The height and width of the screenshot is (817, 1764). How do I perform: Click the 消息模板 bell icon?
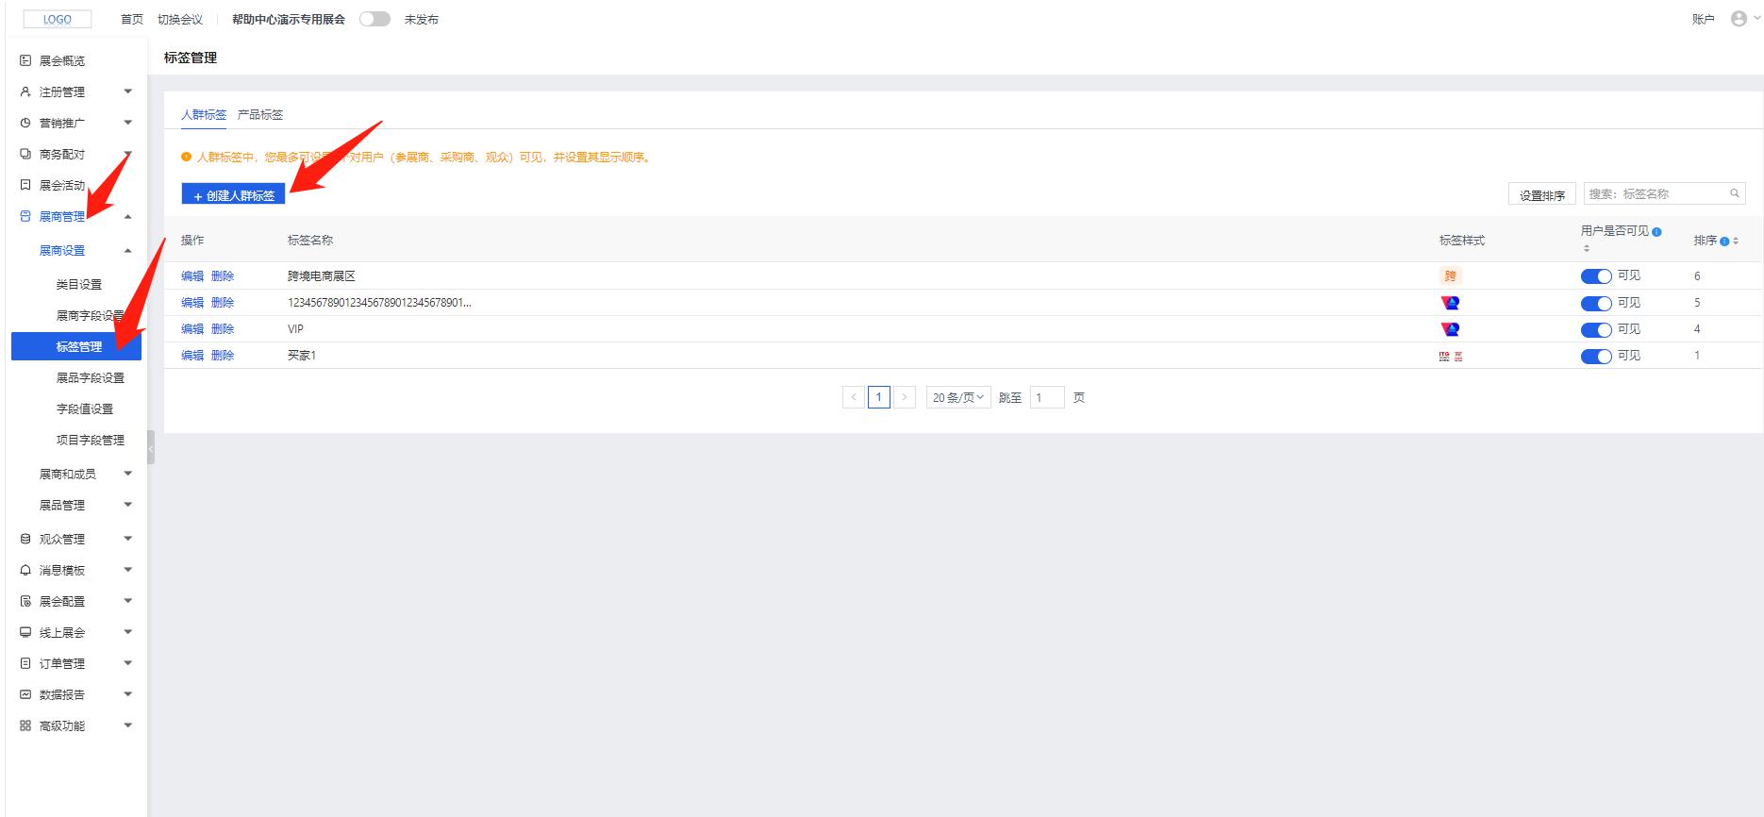[x=25, y=570]
